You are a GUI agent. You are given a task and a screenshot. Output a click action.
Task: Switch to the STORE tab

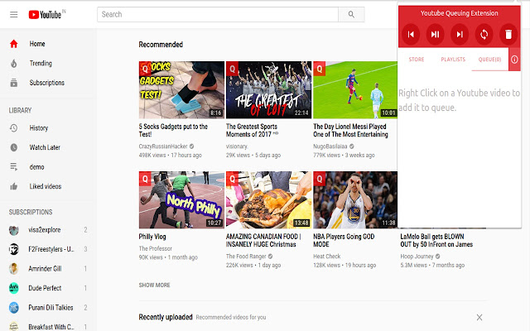(x=417, y=60)
